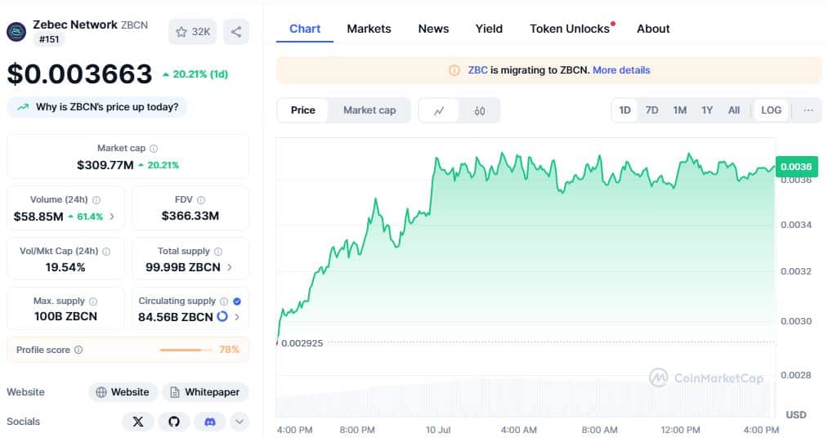Click the 10 Jul date label on chart axis
The width and height of the screenshot is (828, 438).
438,430
